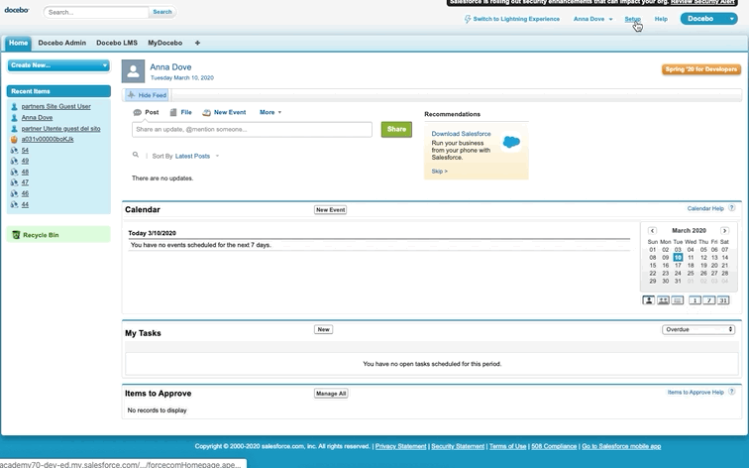Switch to day view icon 1
This screenshot has width=749, height=468.
point(695,300)
